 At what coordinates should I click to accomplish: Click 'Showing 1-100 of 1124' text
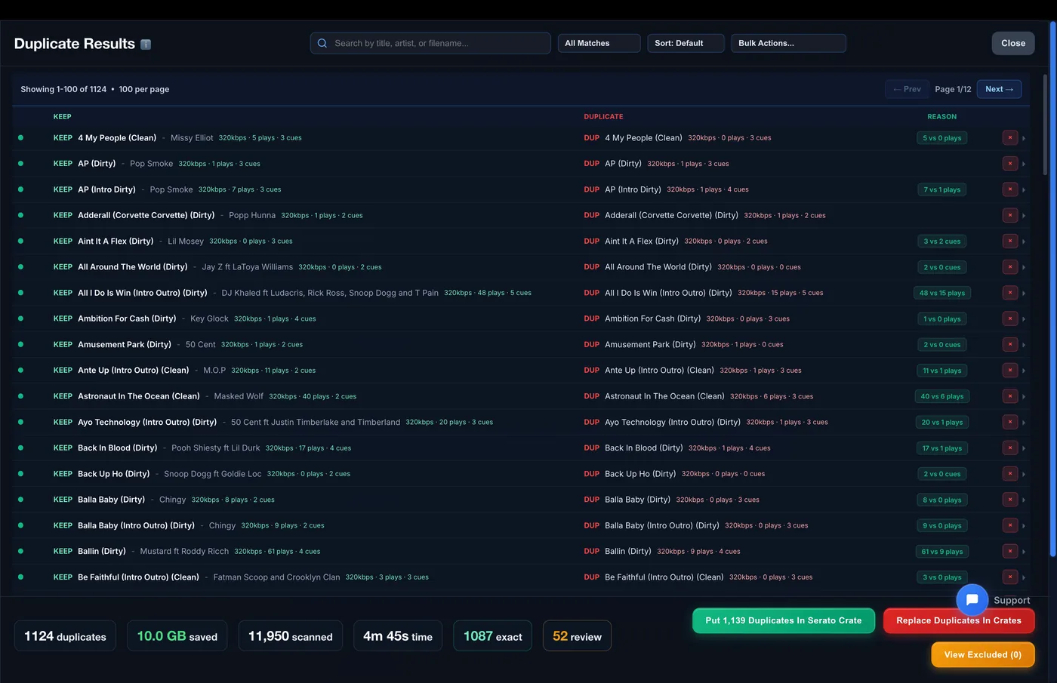(63, 89)
